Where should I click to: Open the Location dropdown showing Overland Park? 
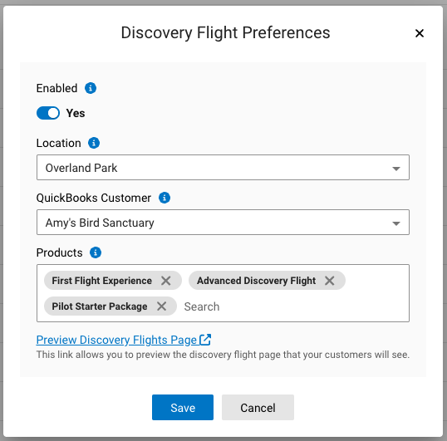pos(223,168)
